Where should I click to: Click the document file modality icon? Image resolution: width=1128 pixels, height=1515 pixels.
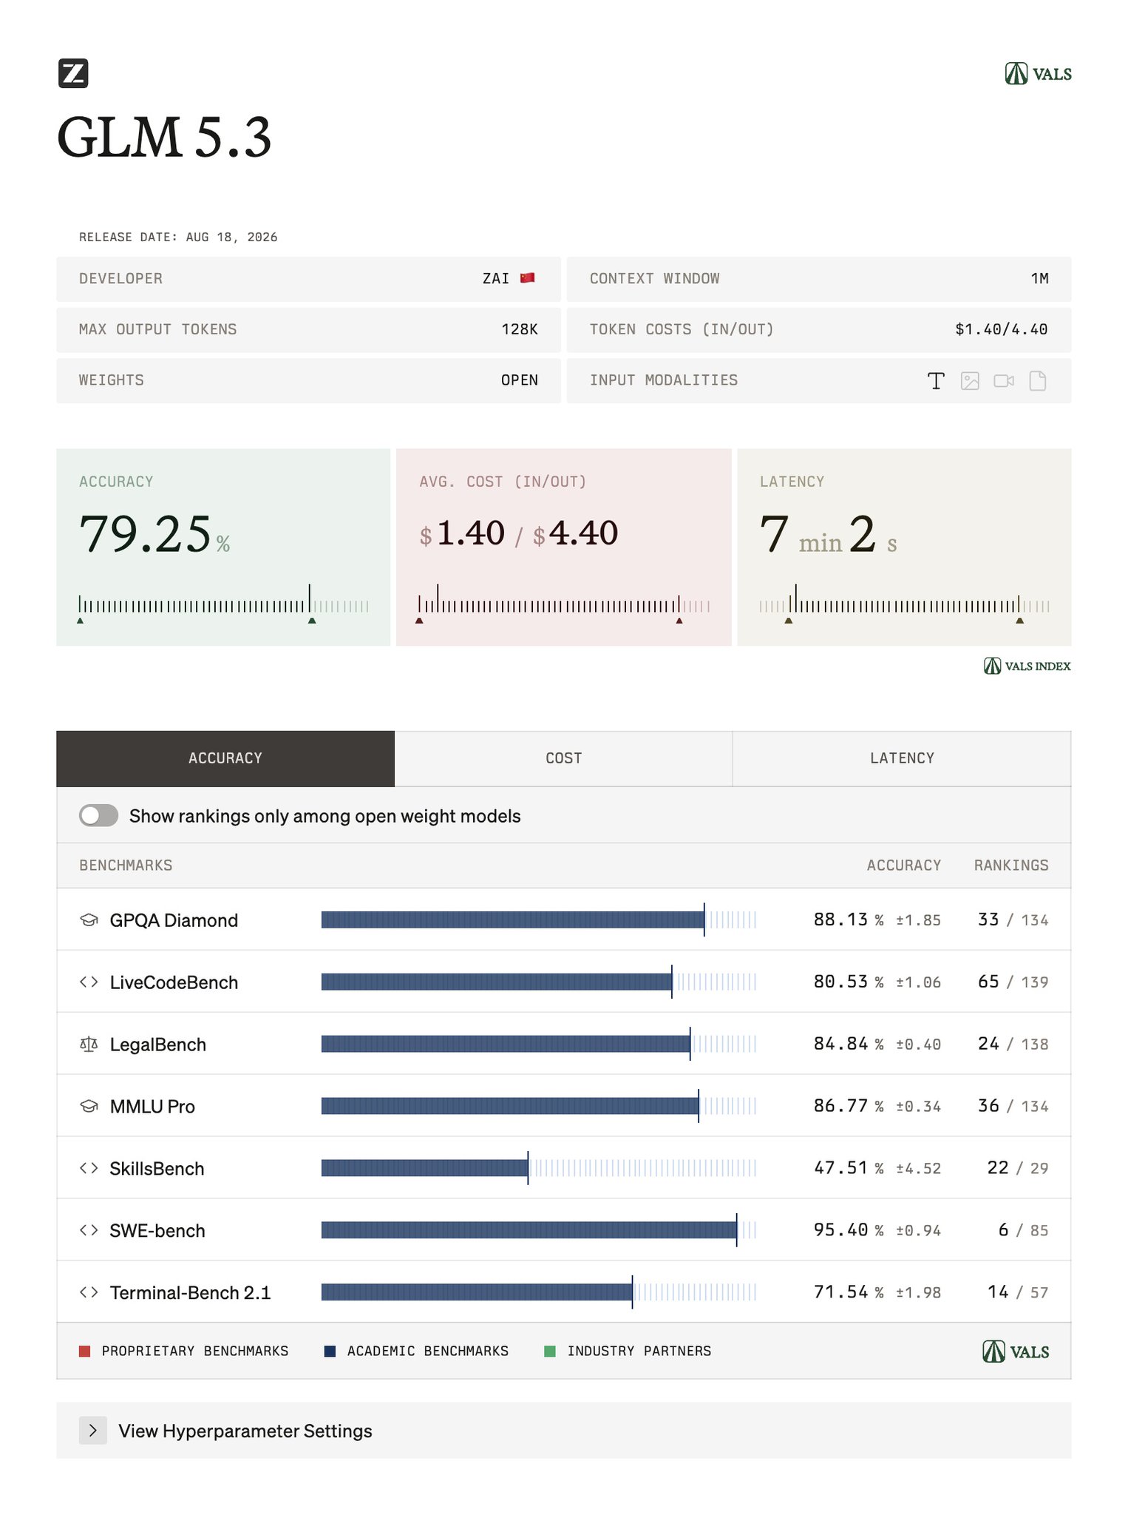1038,381
